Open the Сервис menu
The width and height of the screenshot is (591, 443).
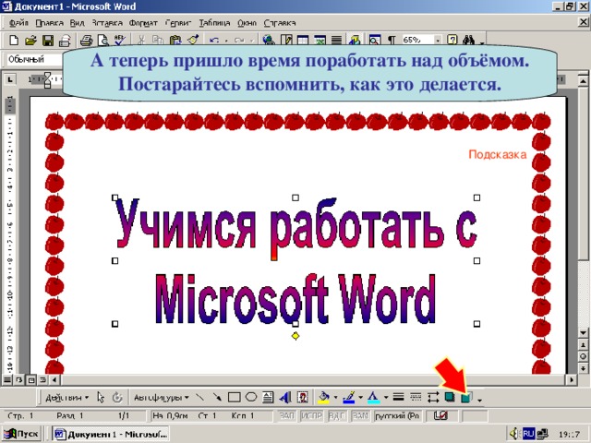pos(178,23)
